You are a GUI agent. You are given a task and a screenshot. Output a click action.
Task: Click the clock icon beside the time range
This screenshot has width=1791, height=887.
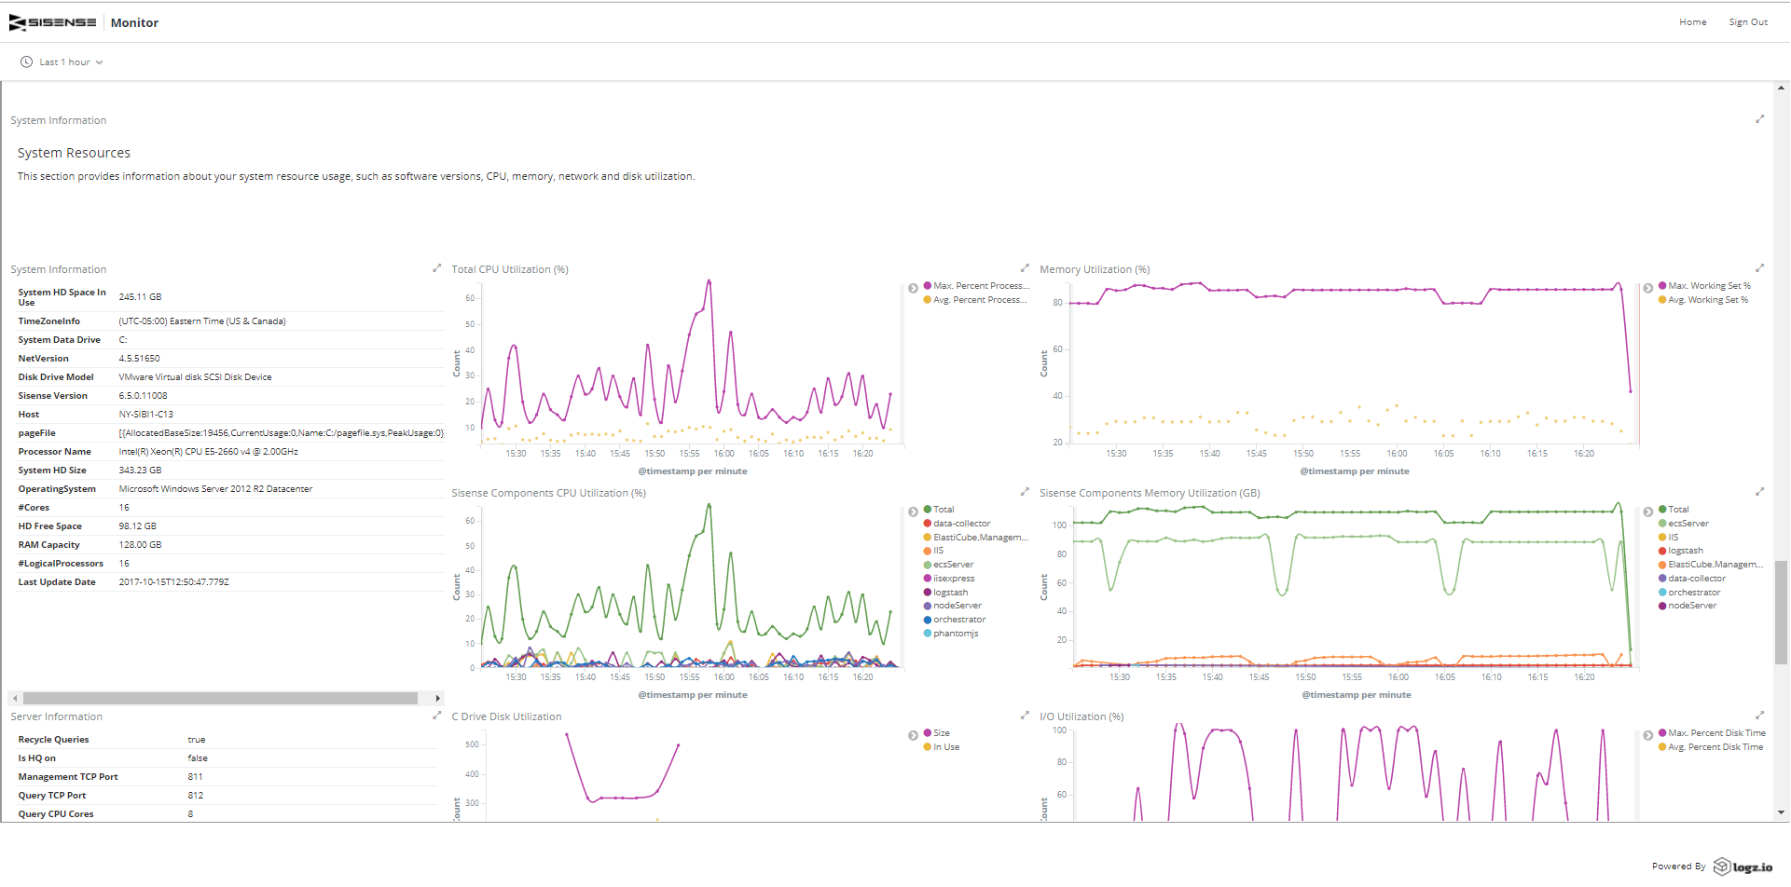tap(25, 61)
